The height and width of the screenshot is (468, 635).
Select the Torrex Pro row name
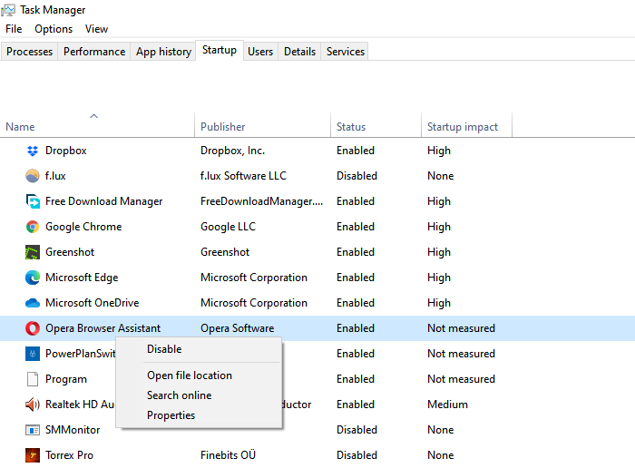69,455
